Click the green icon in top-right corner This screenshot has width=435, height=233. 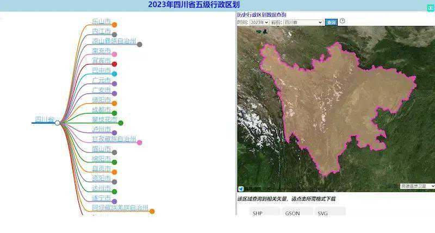point(430,4)
